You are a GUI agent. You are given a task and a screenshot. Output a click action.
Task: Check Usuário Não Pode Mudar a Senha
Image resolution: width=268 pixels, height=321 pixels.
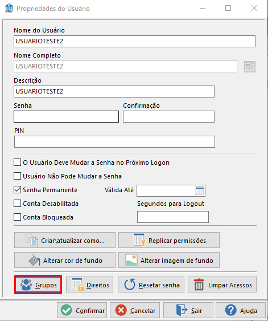point(18,176)
